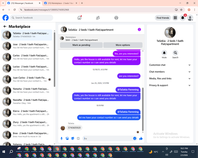
Task: Click the browser address bar URL
Action: click(x=46, y=10)
